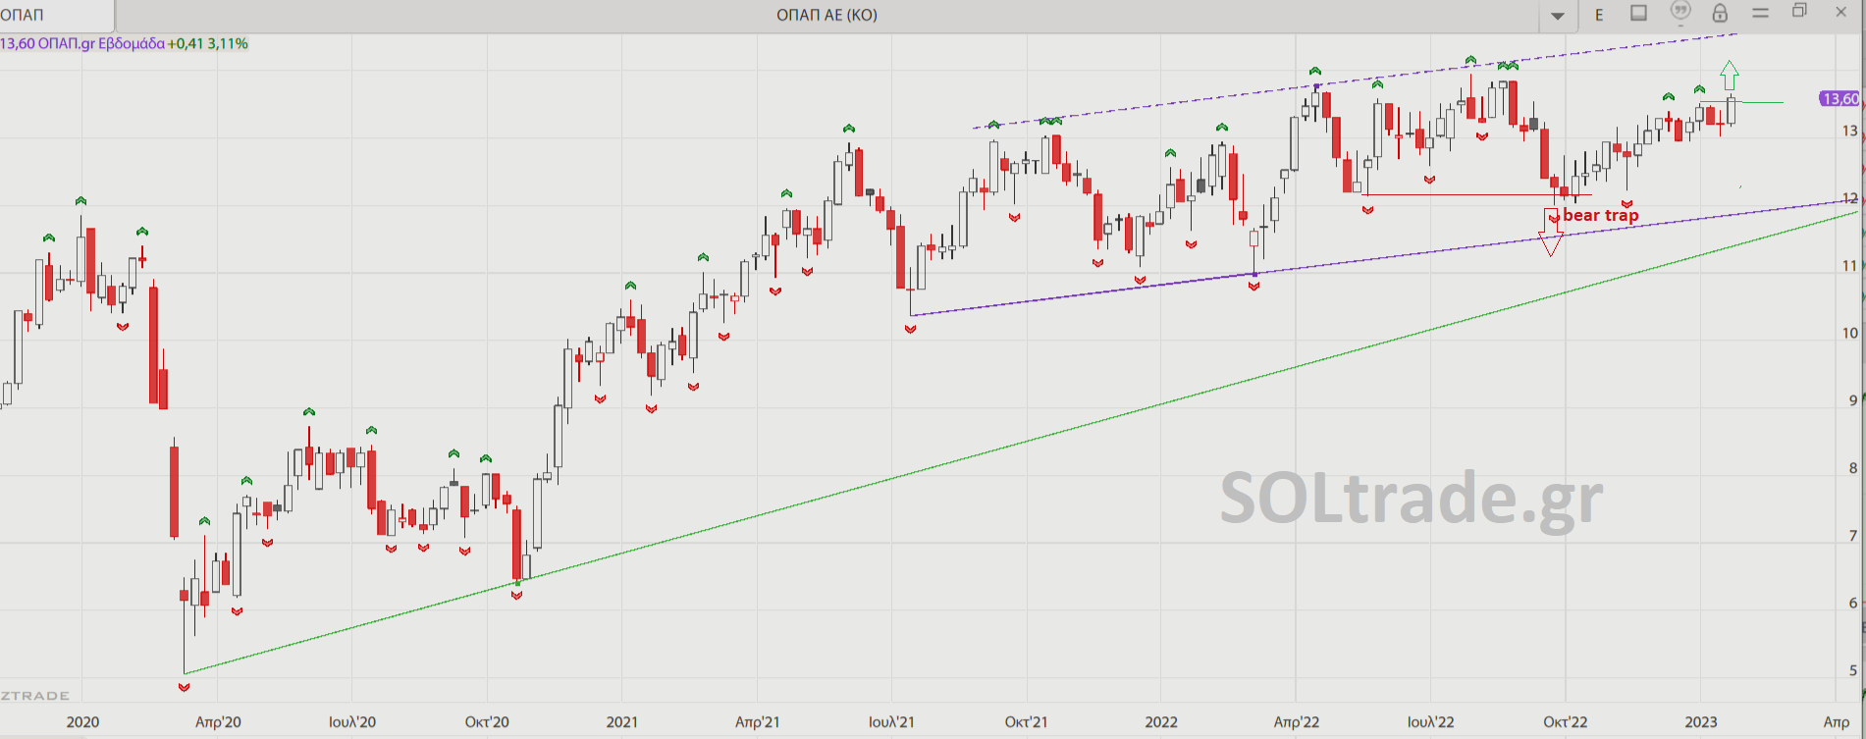Click price level 9 on axis
This screenshot has height=739, width=1866.
pyautogui.click(x=1853, y=400)
